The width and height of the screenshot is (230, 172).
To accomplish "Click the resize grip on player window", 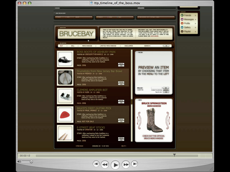I will (x=211, y=169).
